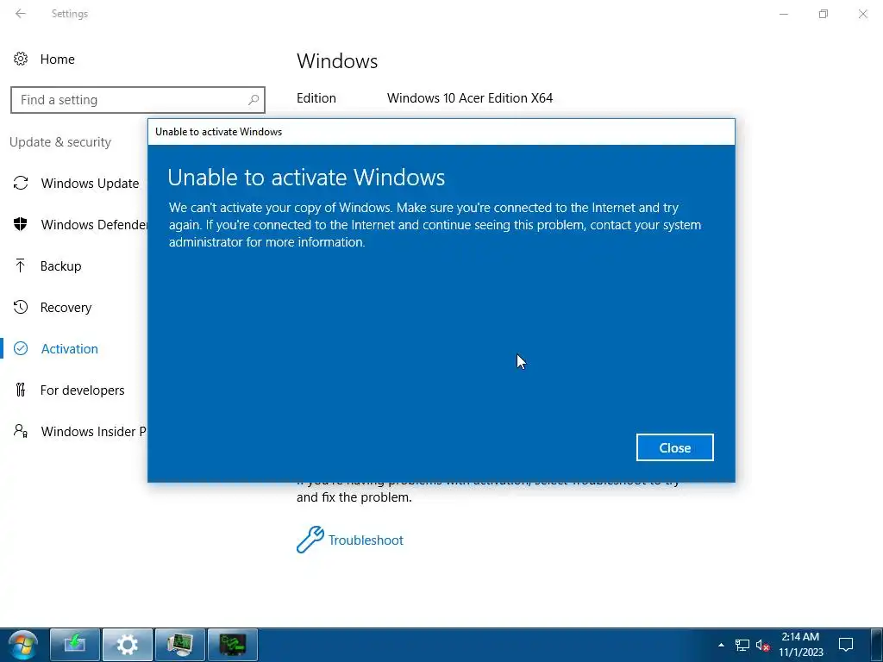Screen dimensions: 883x662
Task: Click the Windows Update refresh-arrows icon
Action: coord(21,183)
